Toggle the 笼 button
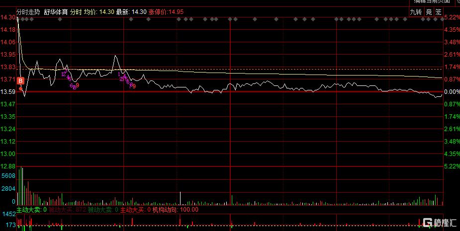Viewport: 460px width, 231px height. (x=438, y=12)
